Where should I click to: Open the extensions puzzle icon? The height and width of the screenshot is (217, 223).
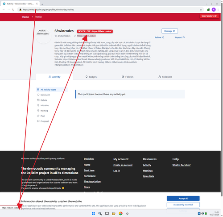209,10
